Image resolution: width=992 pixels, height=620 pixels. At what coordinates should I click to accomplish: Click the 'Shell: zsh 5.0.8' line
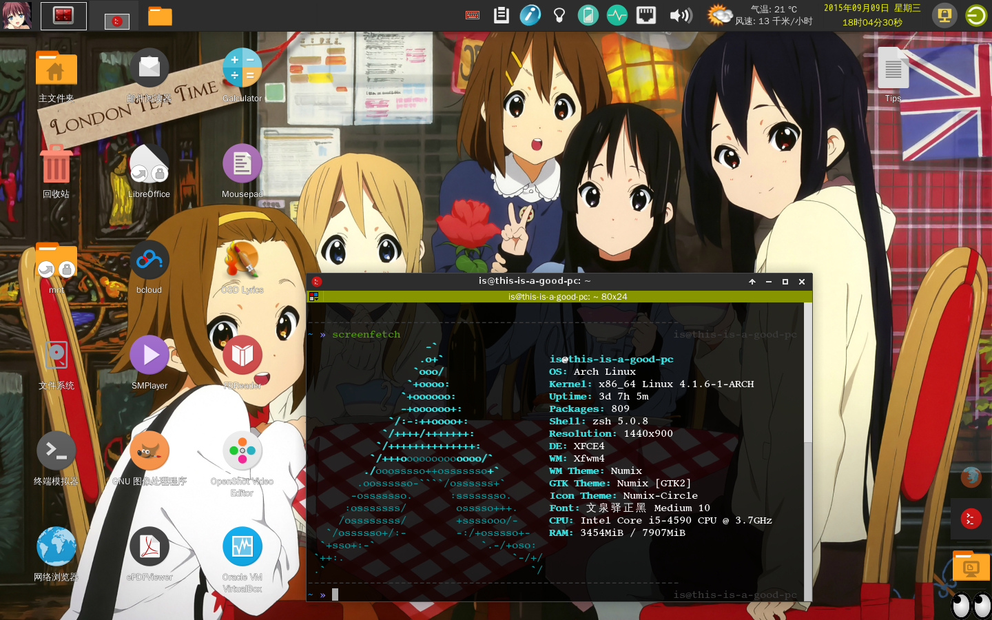click(599, 422)
